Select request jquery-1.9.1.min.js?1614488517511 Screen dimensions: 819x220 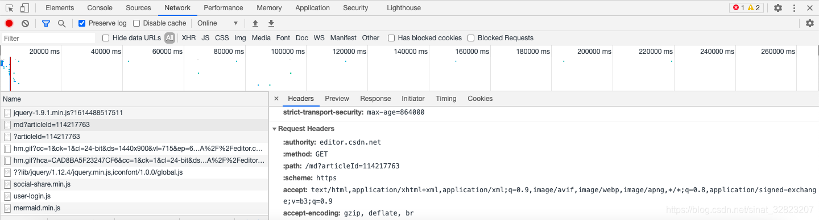pos(134,113)
